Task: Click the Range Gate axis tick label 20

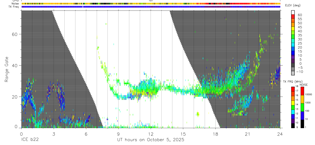Action: click(x=15, y=97)
